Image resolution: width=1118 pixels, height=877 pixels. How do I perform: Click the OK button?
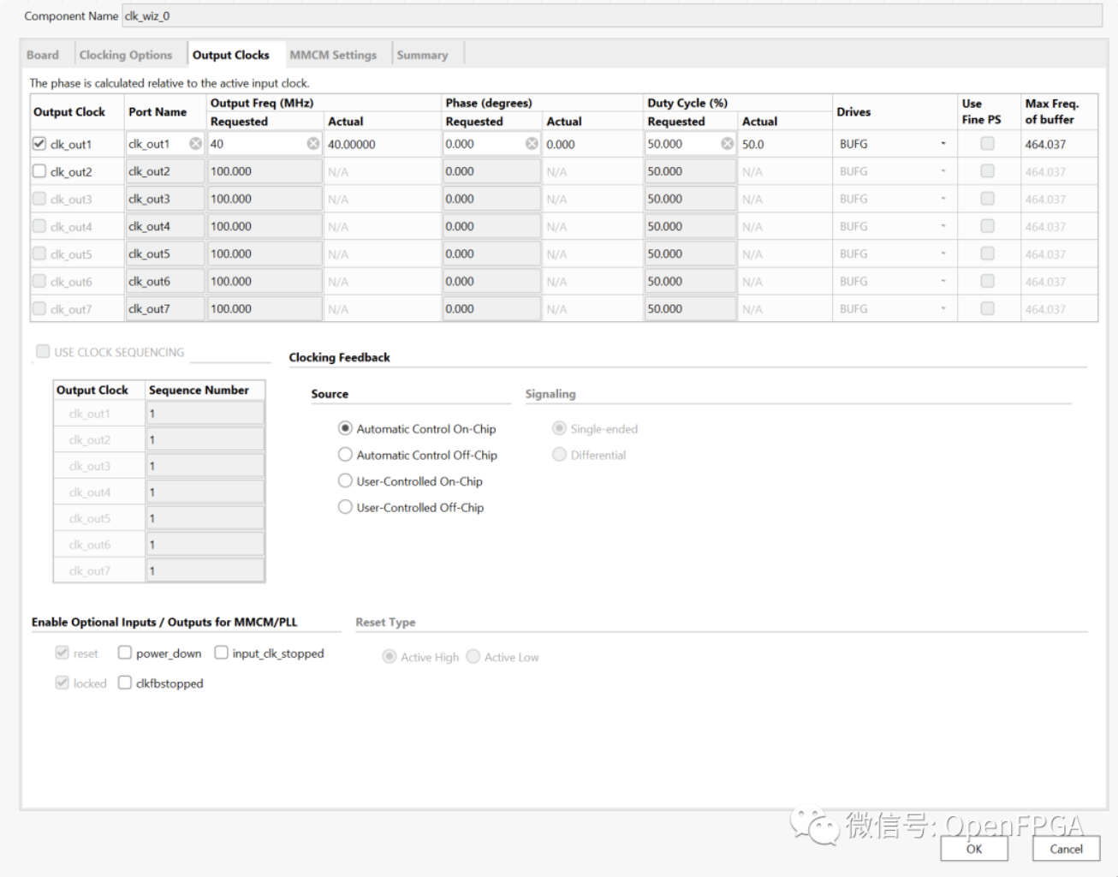tap(974, 849)
